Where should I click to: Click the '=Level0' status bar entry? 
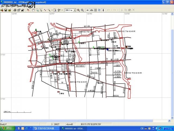[70, 124]
